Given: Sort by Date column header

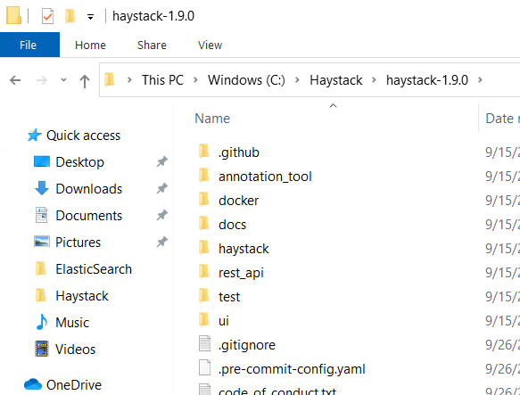Looking at the screenshot, I should [501, 119].
